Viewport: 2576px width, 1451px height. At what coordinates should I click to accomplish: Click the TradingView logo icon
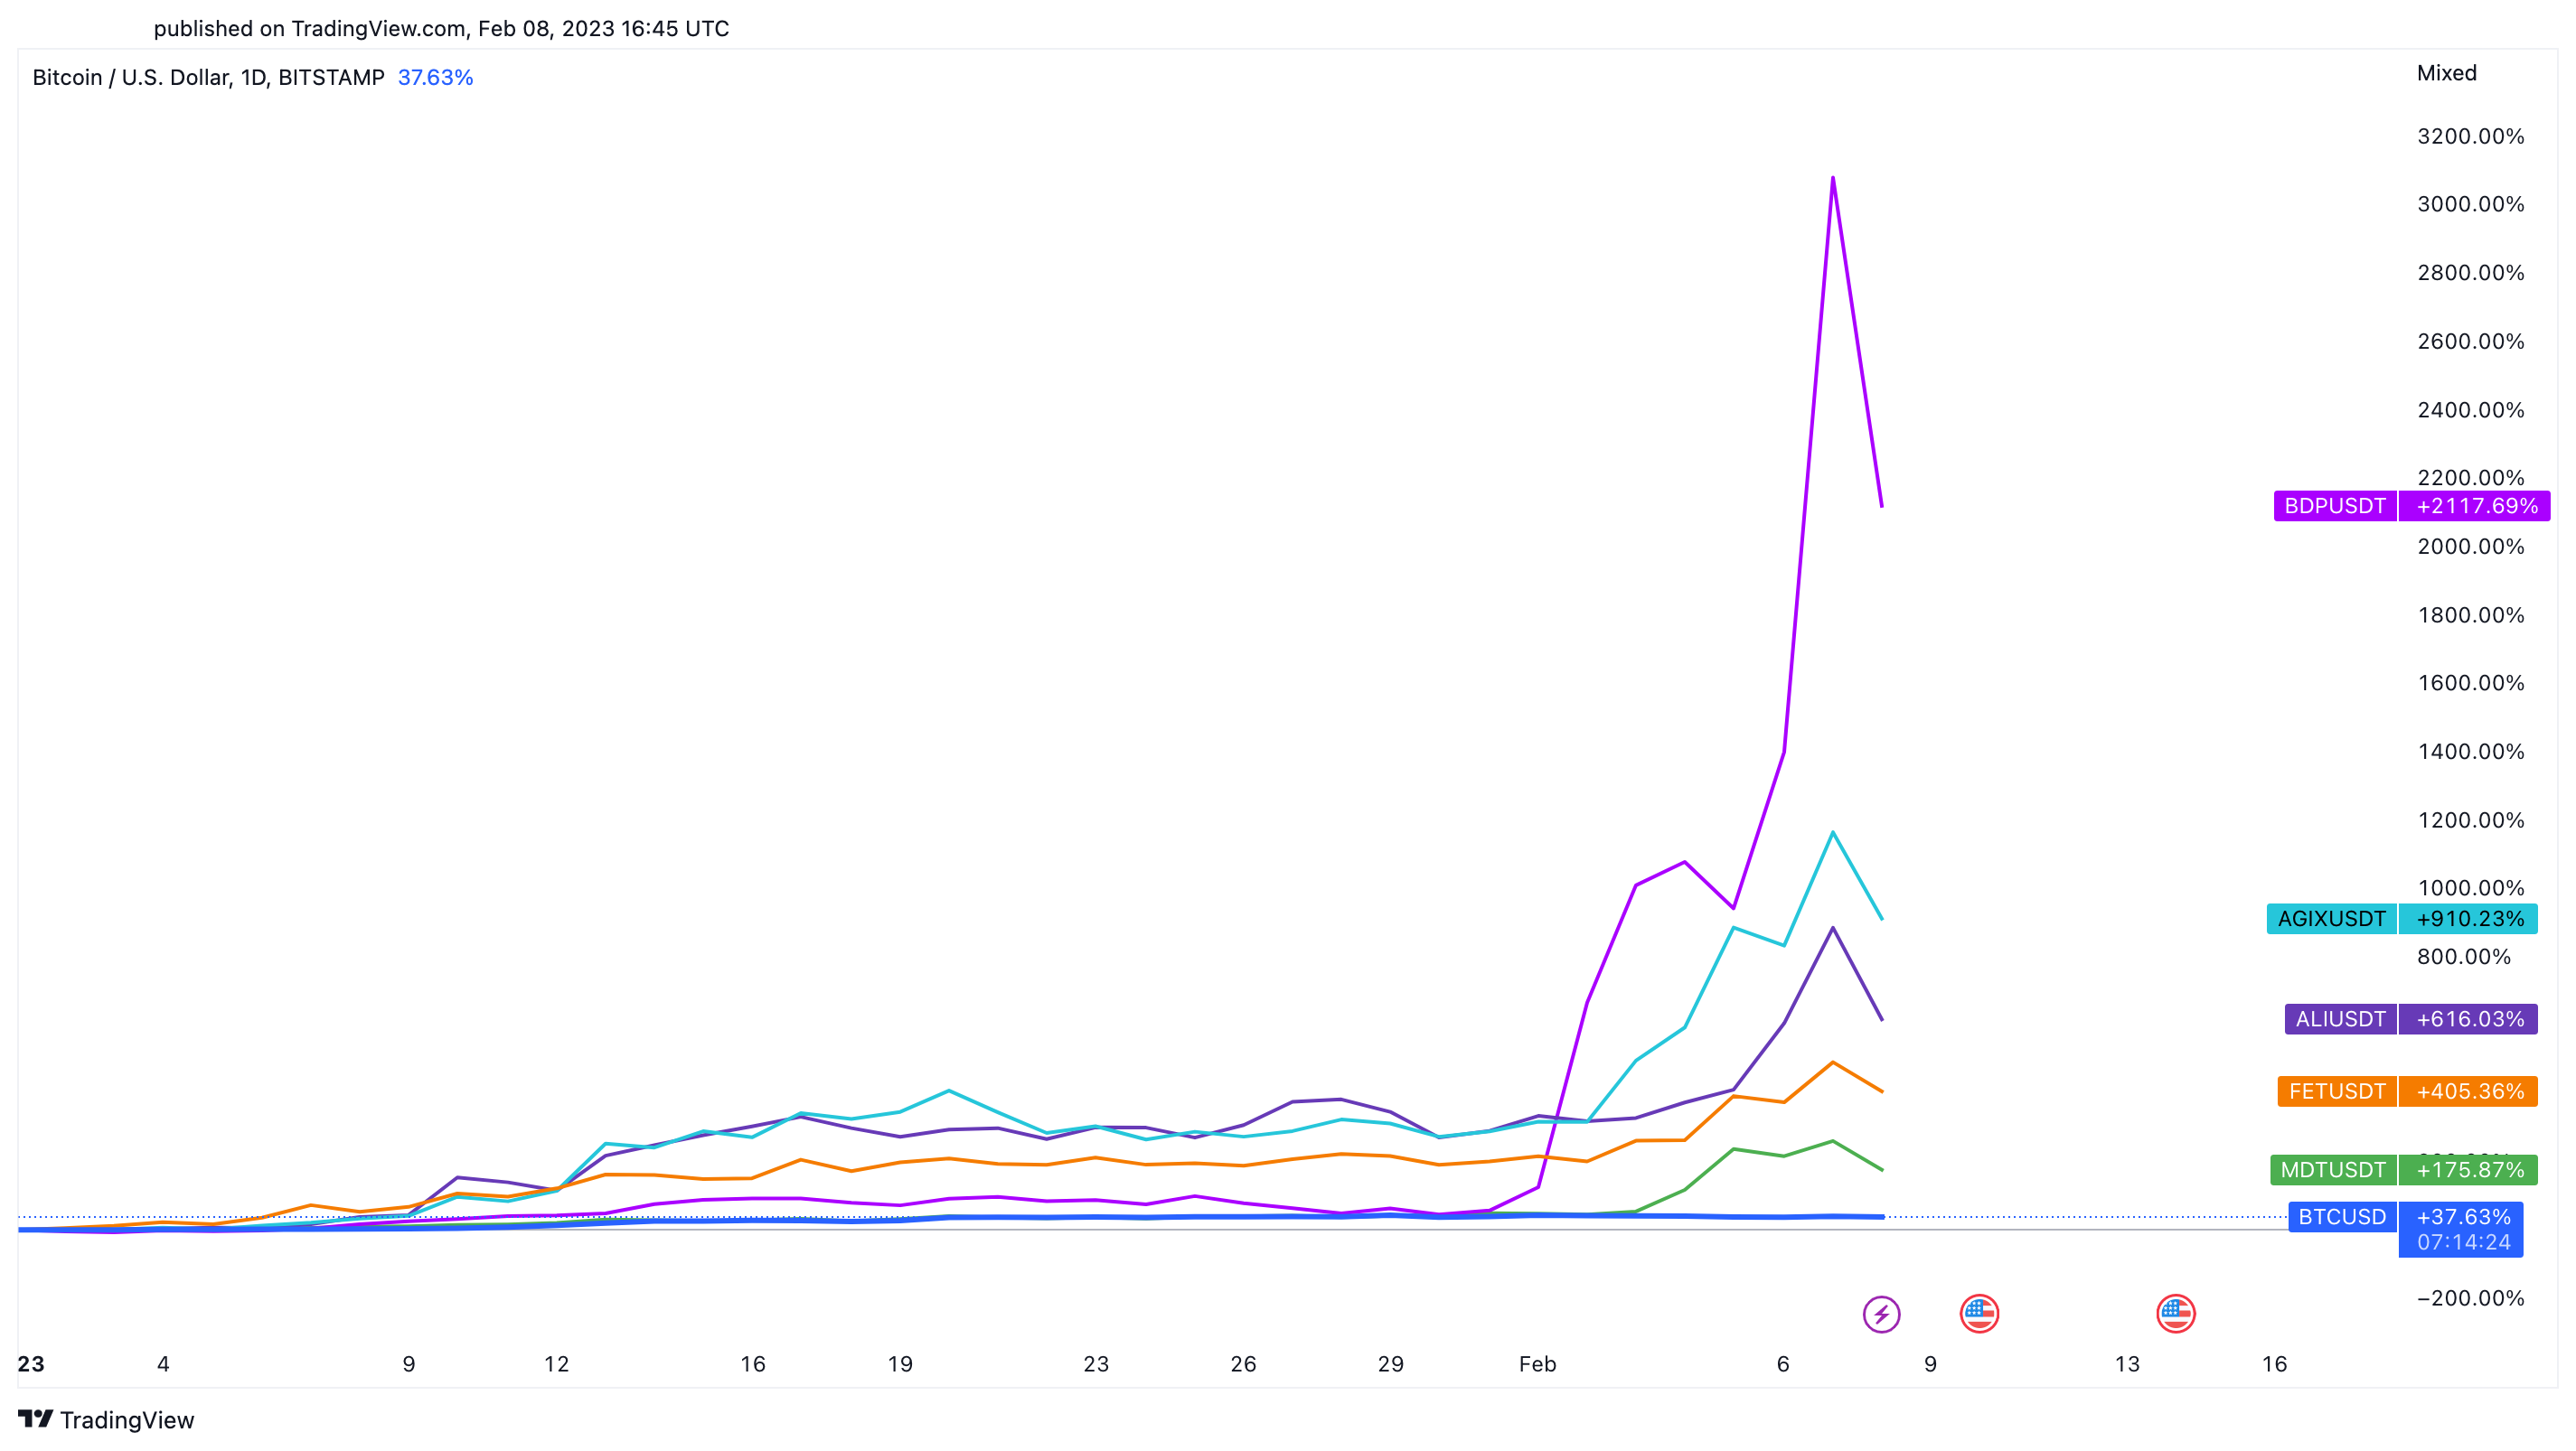[35, 1419]
